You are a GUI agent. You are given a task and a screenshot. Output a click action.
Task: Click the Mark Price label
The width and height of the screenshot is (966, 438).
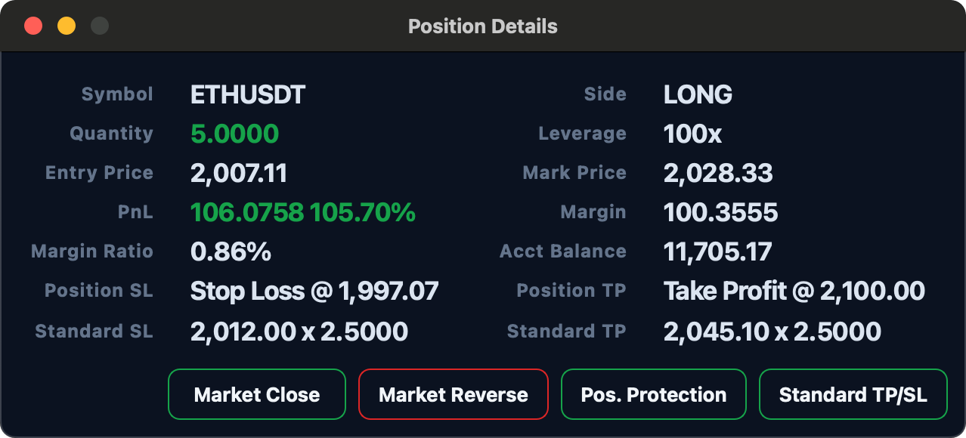click(574, 173)
